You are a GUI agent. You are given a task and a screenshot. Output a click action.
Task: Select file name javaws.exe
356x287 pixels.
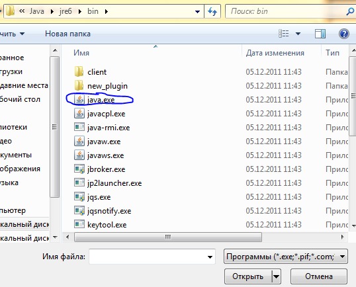(x=106, y=155)
